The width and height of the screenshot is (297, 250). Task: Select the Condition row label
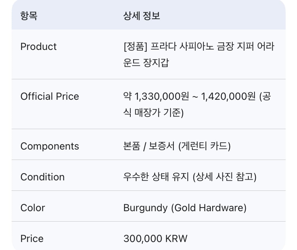click(43, 177)
